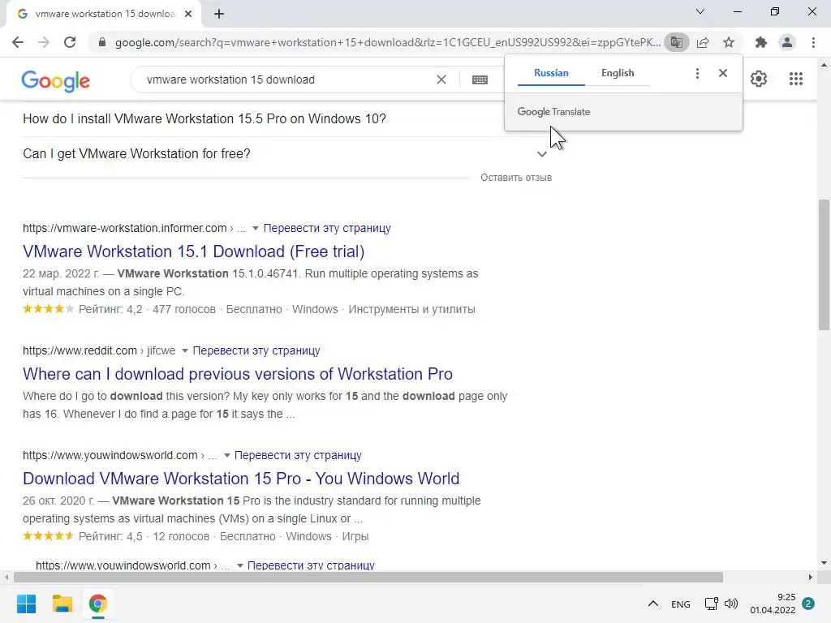831x623 pixels.
Task: Translate the first youwindowsworld.com result page
Action: pyautogui.click(x=298, y=456)
